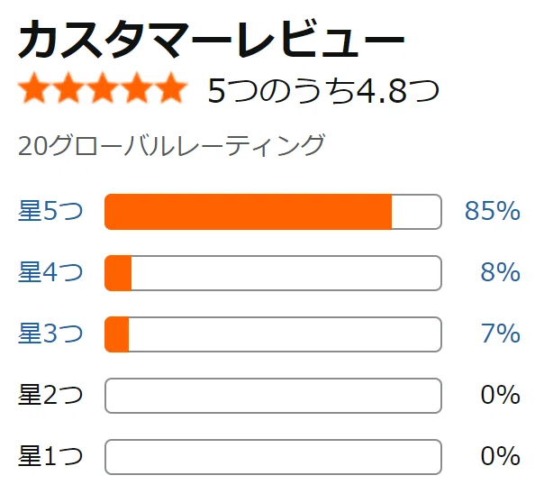Click the 7% percentage link
The height and width of the screenshot is (503, 544).
[x=500, y=334]
